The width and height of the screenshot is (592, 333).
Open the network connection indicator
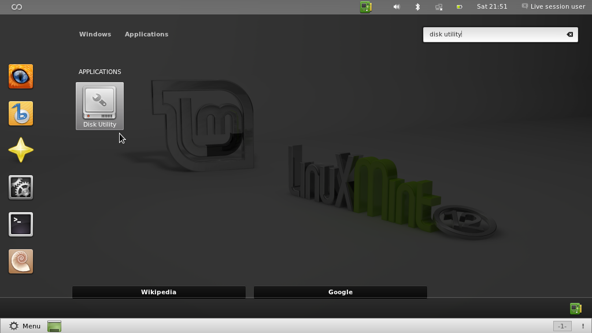point(439,7)
